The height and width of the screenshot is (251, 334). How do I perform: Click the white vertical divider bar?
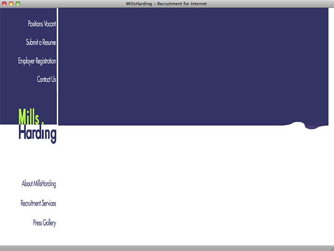click(x=57, y=63)
